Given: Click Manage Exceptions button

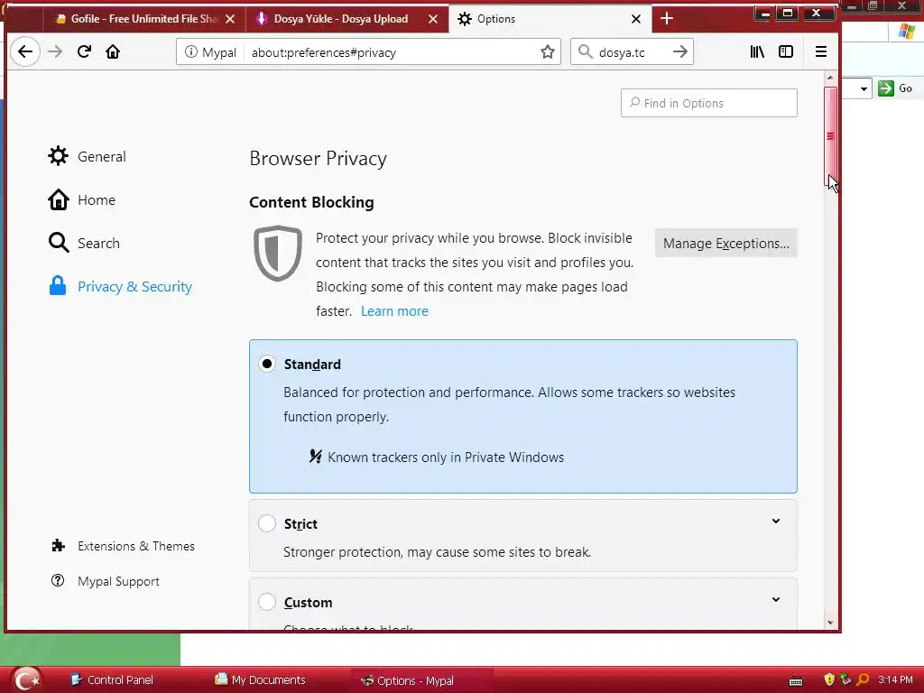Looking at the screenshot, I should [726, 243].
